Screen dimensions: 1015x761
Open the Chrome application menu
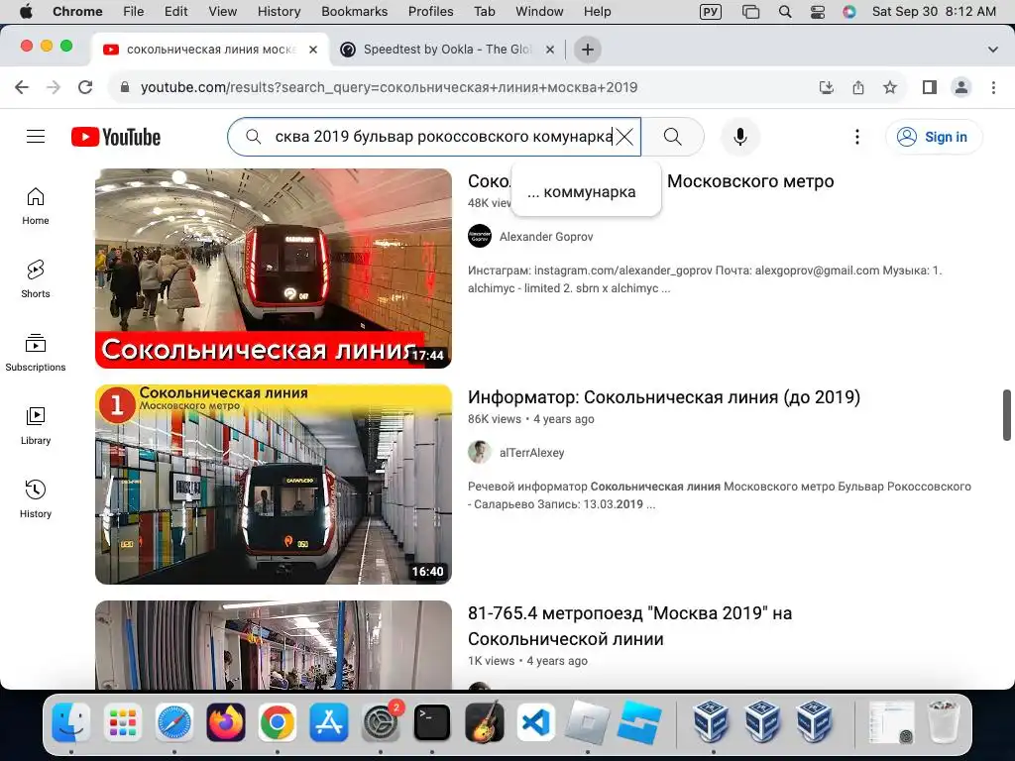(77, 11)
